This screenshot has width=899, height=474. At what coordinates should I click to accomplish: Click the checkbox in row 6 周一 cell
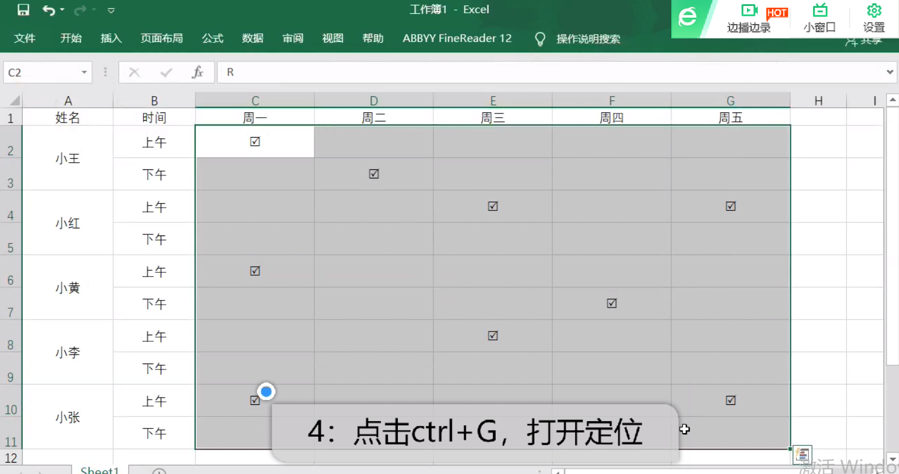click(255, 272)
